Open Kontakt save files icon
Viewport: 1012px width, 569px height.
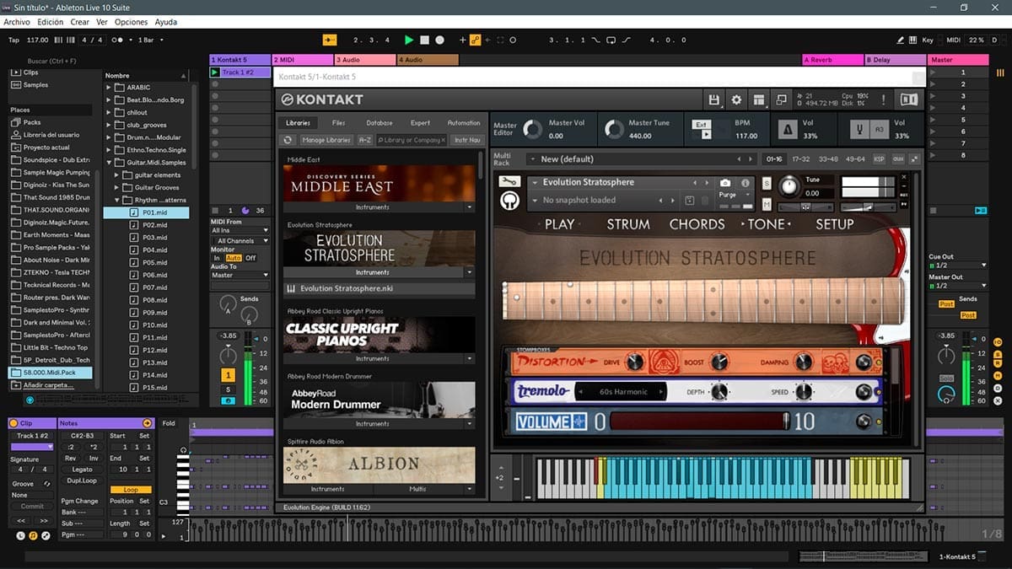point(714,99)
